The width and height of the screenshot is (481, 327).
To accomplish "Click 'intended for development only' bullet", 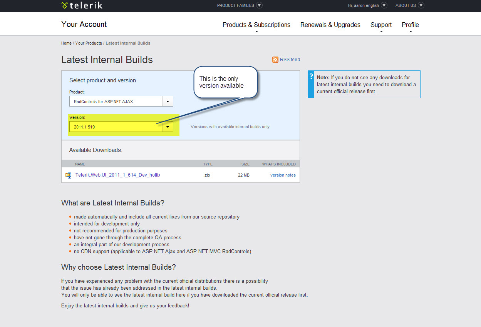I will [x=107, y=224].
